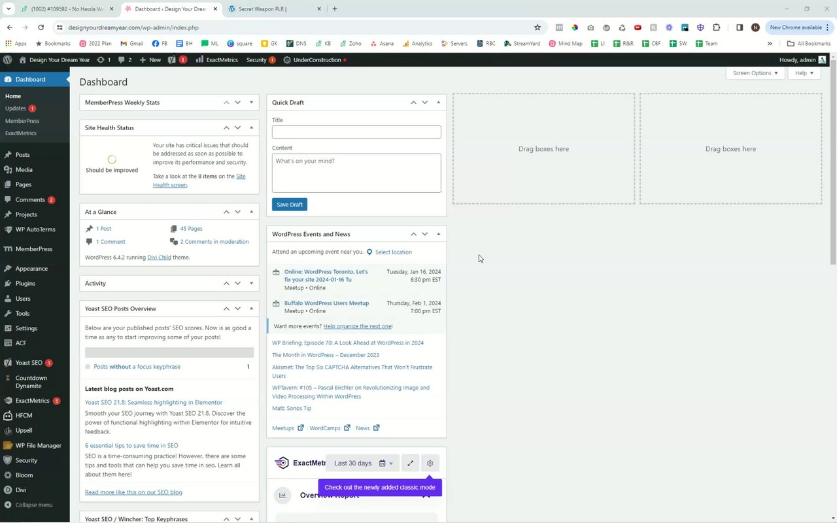Open MemberPress main menu item with icon
This screenshot has width=837, height=523.
(x=35, y=249)
